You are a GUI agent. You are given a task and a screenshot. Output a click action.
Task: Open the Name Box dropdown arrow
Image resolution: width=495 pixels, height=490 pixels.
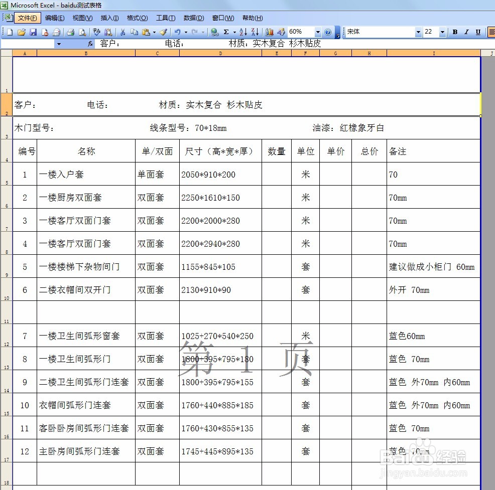click(59, 44)
